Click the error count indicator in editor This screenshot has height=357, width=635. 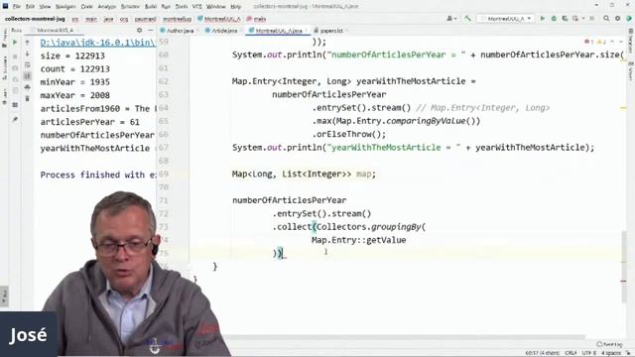click(x=588, y=42)
